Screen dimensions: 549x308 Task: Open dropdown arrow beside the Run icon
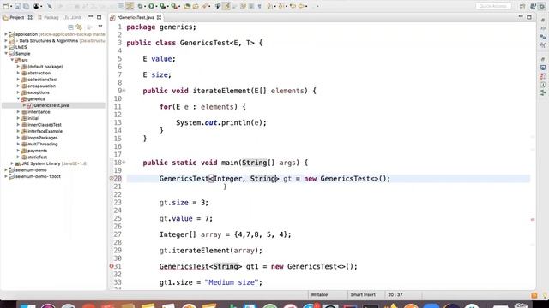click(x=156, y=6)
